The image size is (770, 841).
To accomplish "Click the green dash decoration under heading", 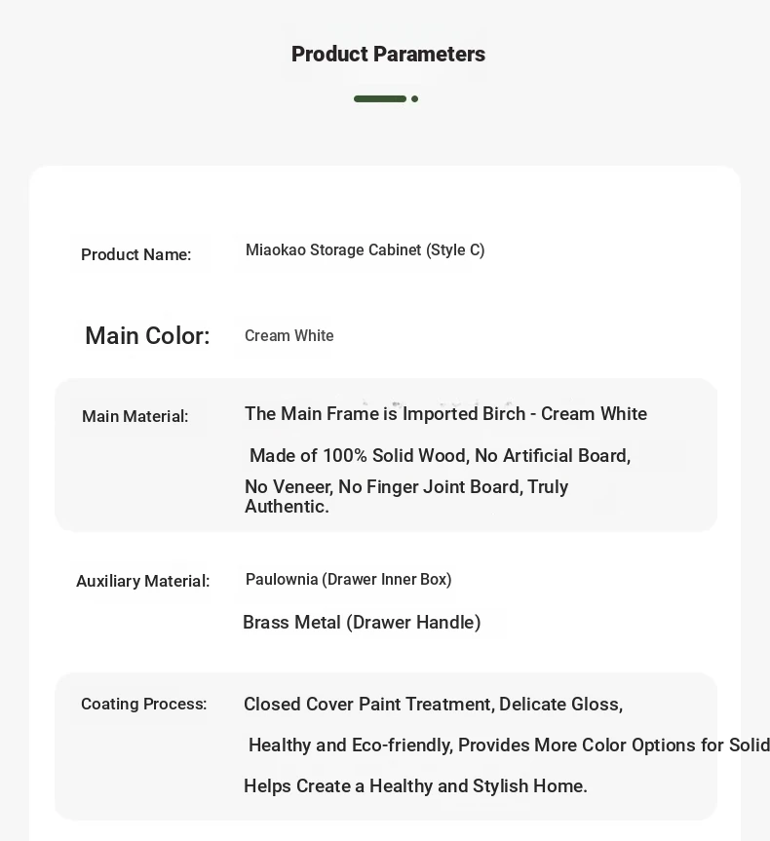I will [x=380, y=98].
